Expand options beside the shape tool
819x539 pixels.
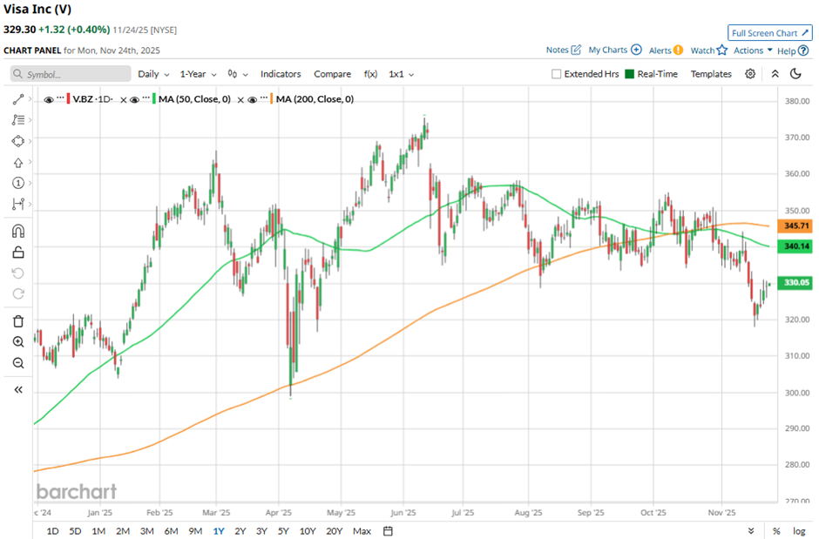click(30, 141)
